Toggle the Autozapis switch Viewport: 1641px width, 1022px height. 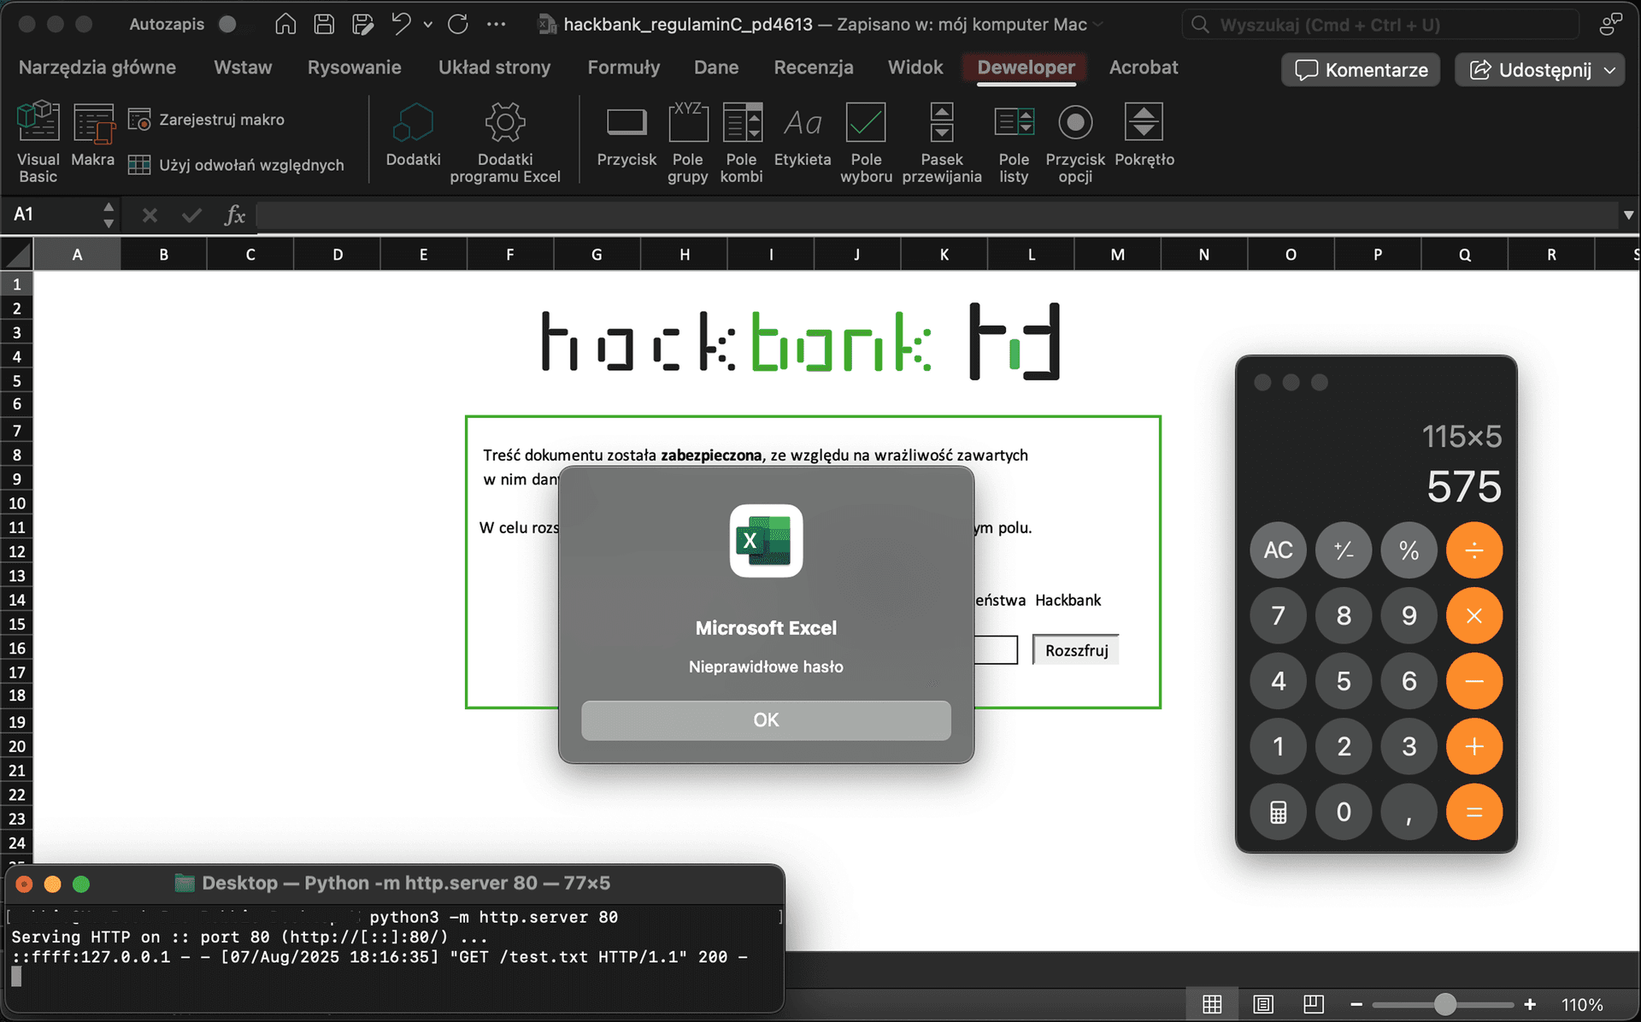click(x=229, y=24)
